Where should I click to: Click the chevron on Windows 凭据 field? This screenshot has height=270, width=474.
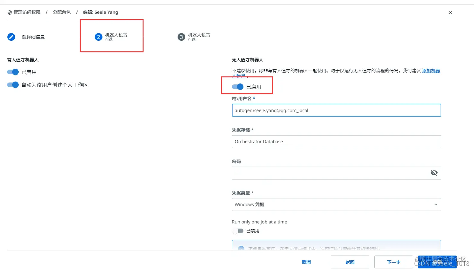(x=435, y=205)
